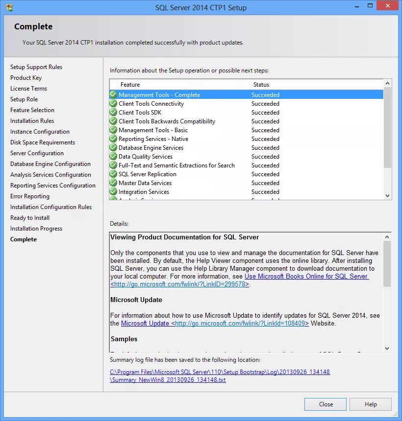Open the summary log file path link
This screenshot has height=421, width=402.
220,375
